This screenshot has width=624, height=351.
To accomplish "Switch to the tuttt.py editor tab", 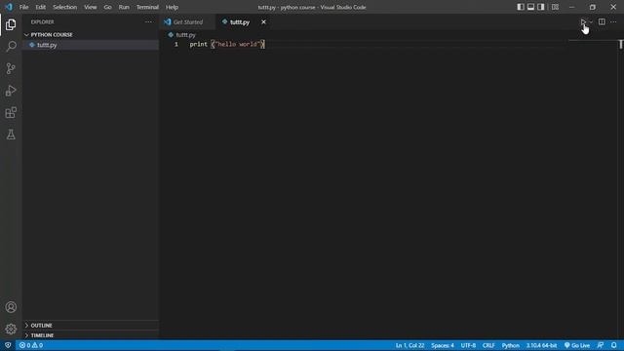I will [240, 22].
